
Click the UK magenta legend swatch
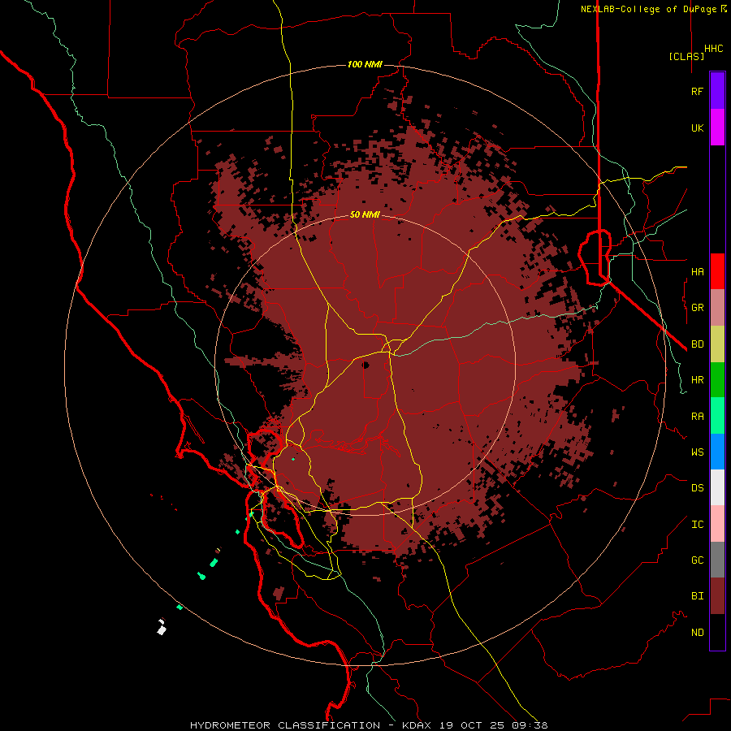[717, 128]
